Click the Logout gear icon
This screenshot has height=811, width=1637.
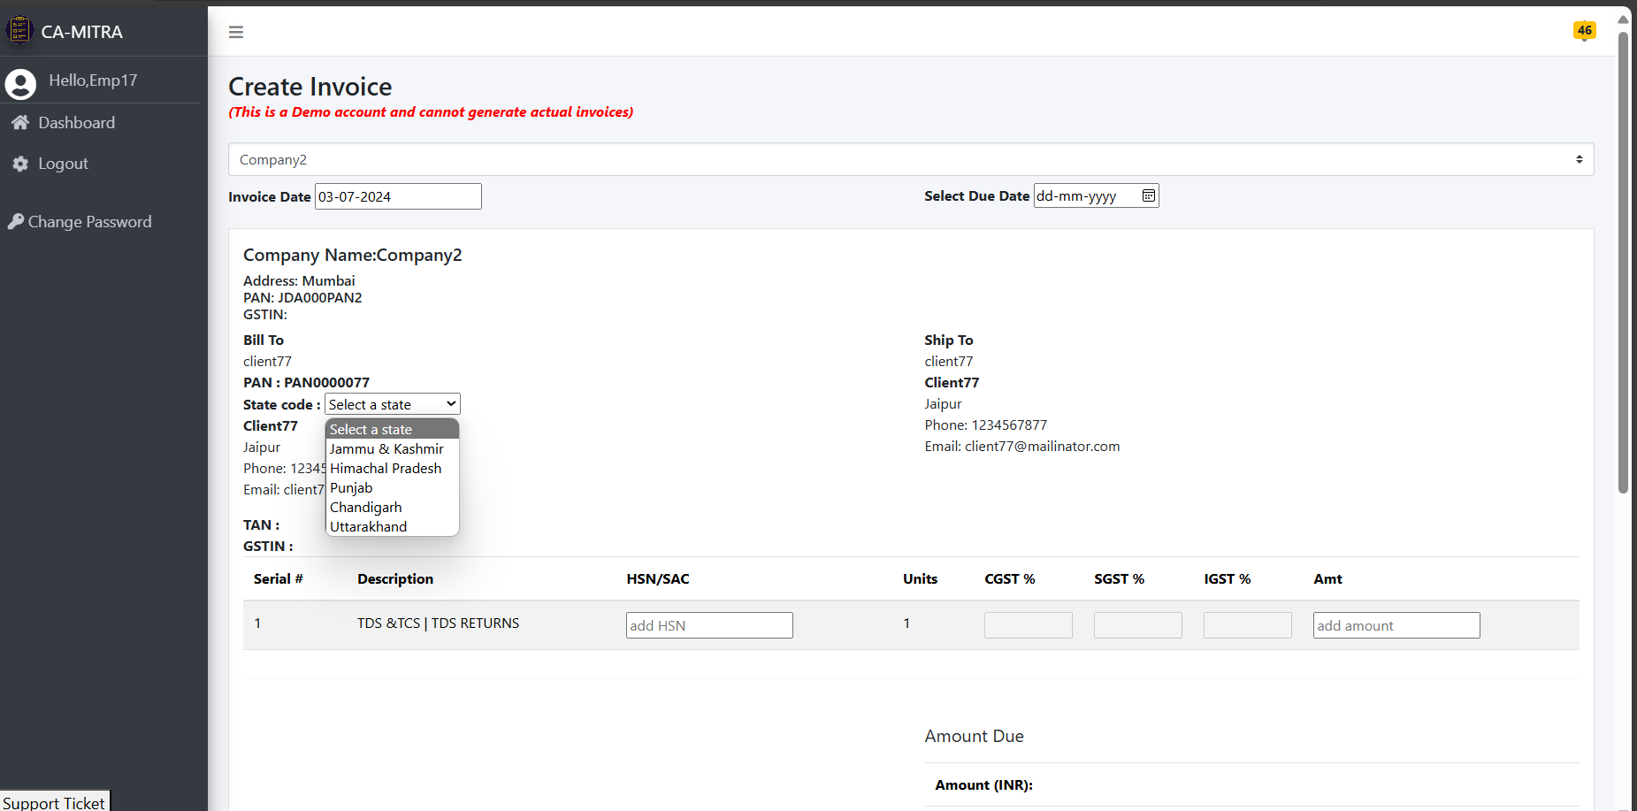(x=20, y=164)
